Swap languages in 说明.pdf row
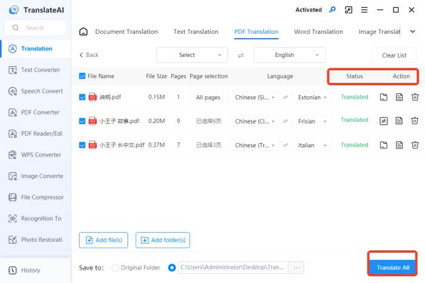Viewport: 425px width, 283px height. click(x=285, y=97)
